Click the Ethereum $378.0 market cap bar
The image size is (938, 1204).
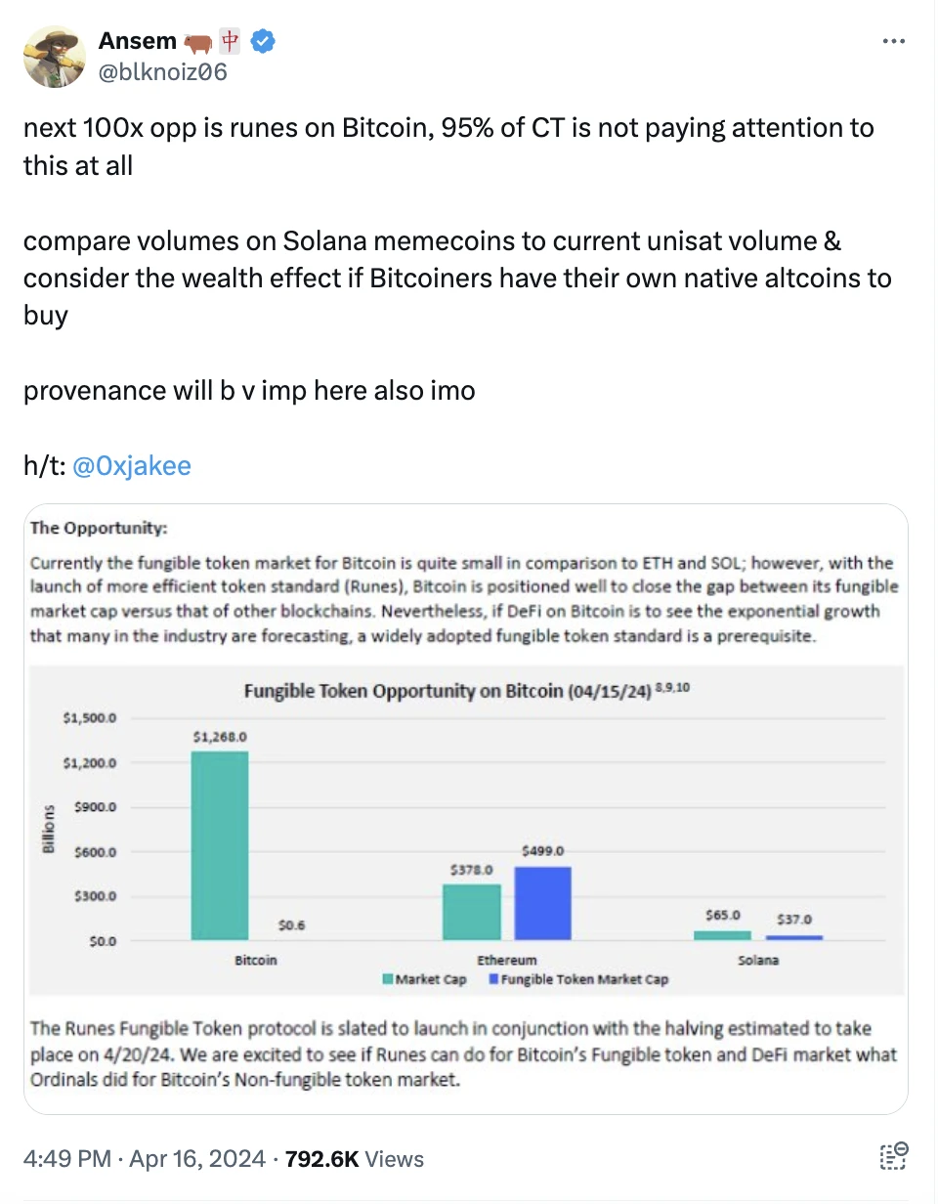coord(472,911)
